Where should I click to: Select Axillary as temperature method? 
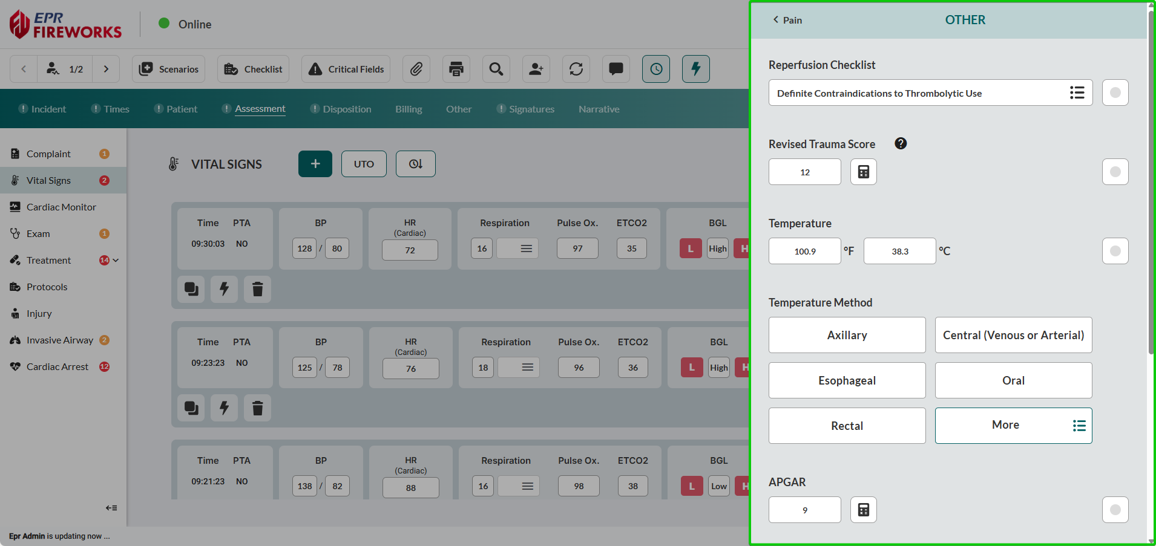tap(847, 334)
